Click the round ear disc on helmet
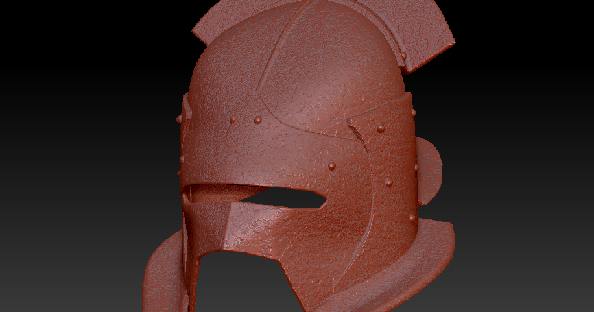594x312 pixels. (x=429, y=171)
